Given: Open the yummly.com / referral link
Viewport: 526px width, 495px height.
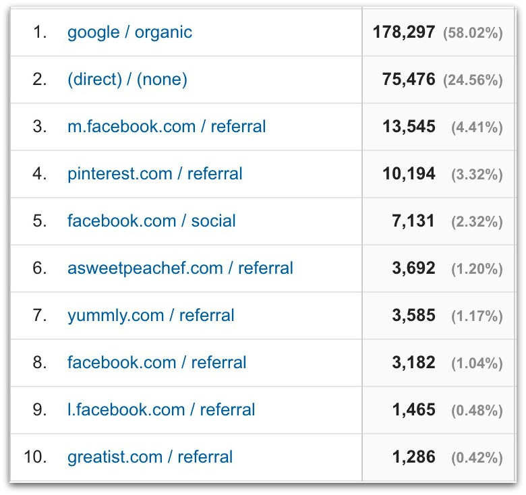Looking at the screenshot, I should coord(150,316).
